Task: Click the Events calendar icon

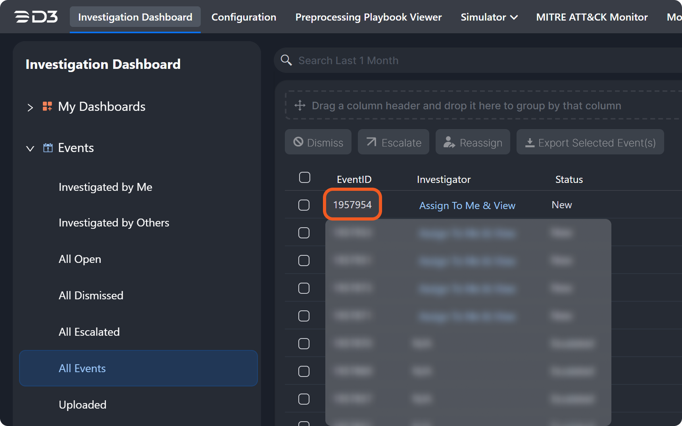Action: click(x=48, y=148)
